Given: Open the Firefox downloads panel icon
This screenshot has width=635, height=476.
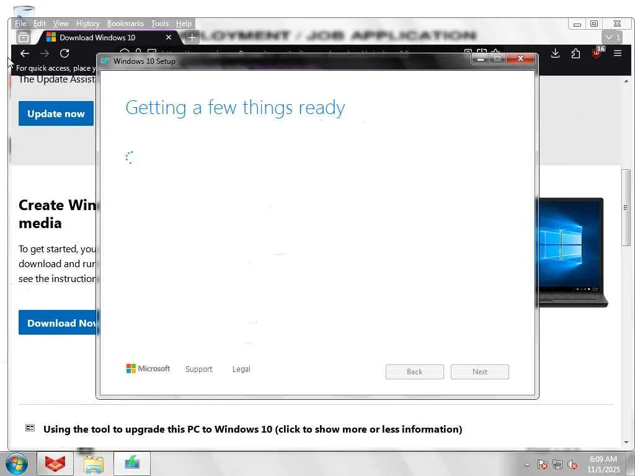Looking at the screenshot, I should tap(555, 53).
